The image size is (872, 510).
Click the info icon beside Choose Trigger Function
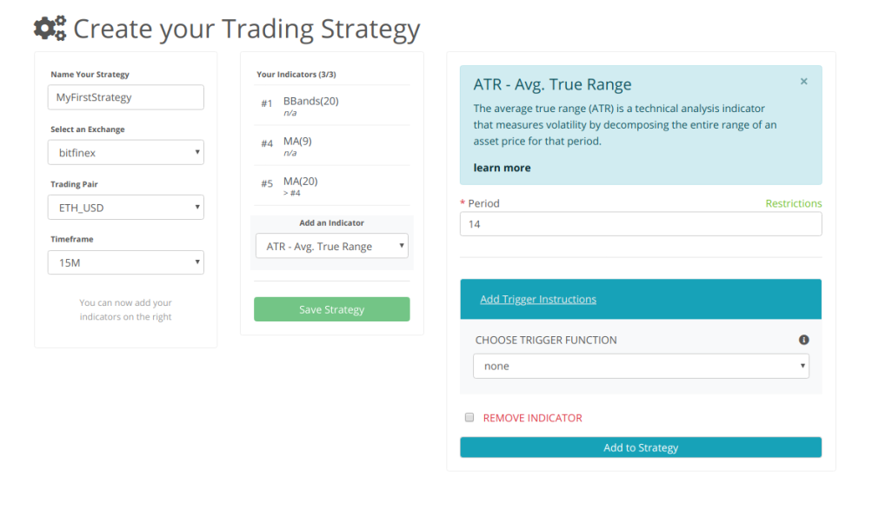coord(803,340)
